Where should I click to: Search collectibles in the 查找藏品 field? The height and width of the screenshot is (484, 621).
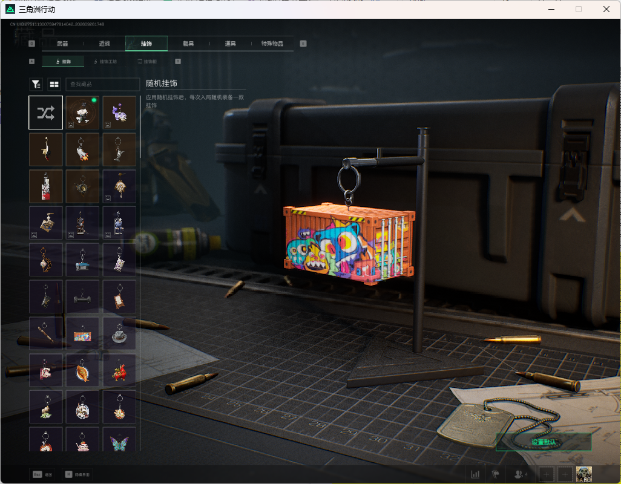(x=102, y=84)
